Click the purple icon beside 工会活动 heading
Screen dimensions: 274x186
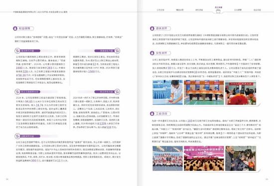(152, 114)
